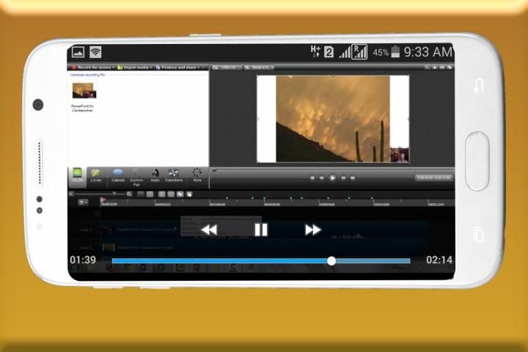The image size is (528, 352).
Task: Tap the rewind double-arrow overlay button
Action: click(x=209, y=230)
